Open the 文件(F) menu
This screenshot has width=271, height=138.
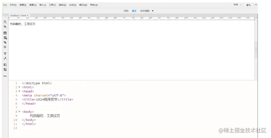13,5
